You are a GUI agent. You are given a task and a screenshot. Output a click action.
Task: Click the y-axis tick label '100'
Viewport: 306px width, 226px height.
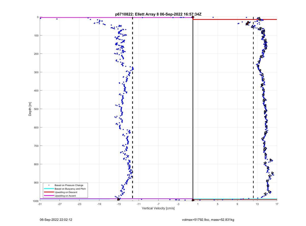[36, 35]
